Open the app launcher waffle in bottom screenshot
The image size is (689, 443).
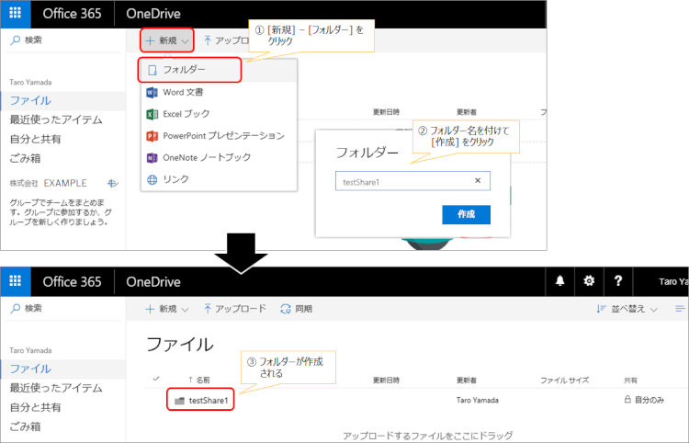click(x=16, y=281)
